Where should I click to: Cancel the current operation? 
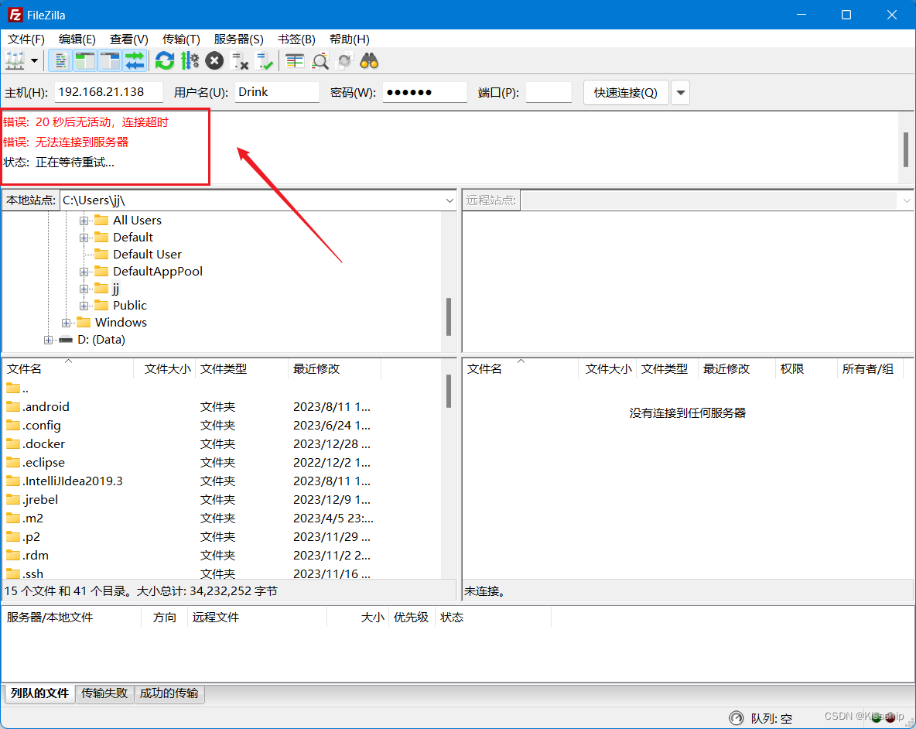214,60
